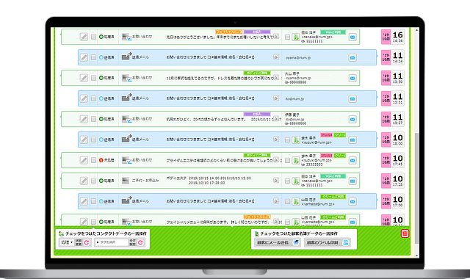Click pencil edit icon on the 13:50 inquiry row
470x279 pixels.
[84, 78]
